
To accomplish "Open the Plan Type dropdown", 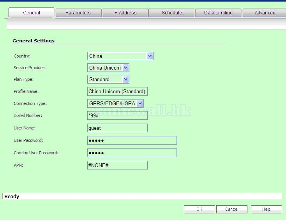I will click(108, 79).
